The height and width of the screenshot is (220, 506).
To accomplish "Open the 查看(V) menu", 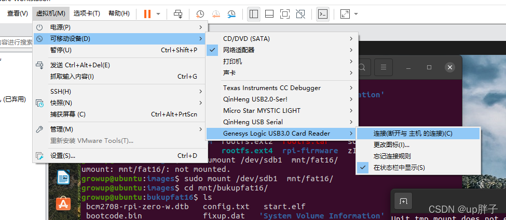I will point(18,13).
